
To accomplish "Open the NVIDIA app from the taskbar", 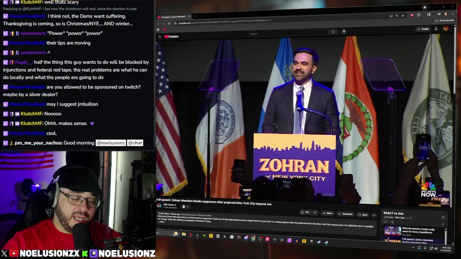I will pyautogui.click(x=204, y=236).
